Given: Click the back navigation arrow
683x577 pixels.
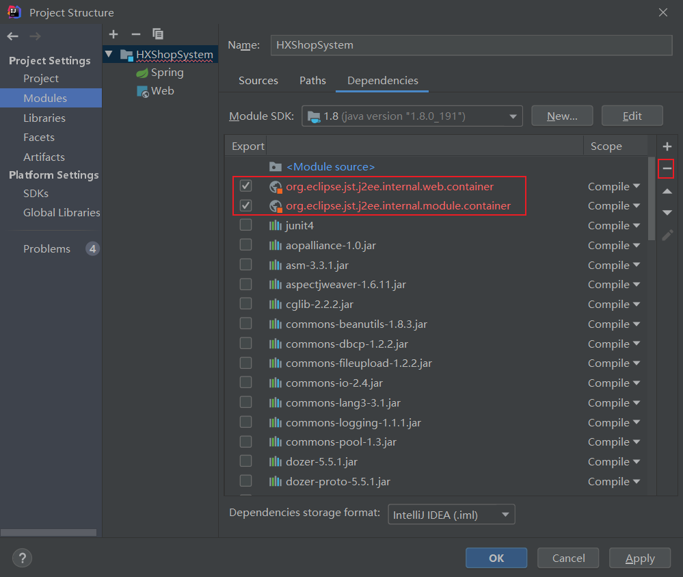Looking at the screenshot, I should (13, 36).
